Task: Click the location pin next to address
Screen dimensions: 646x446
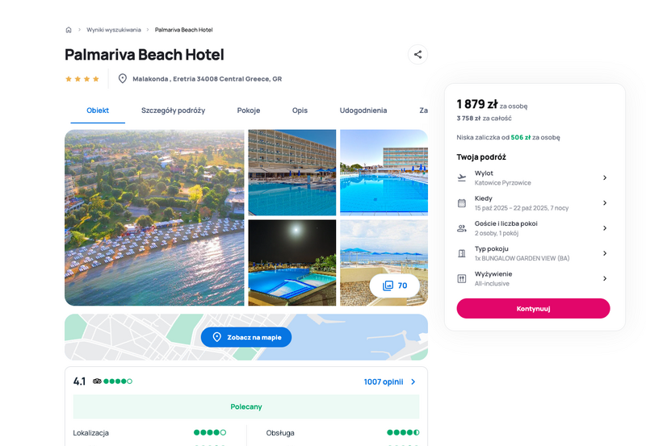Action: 123,78
